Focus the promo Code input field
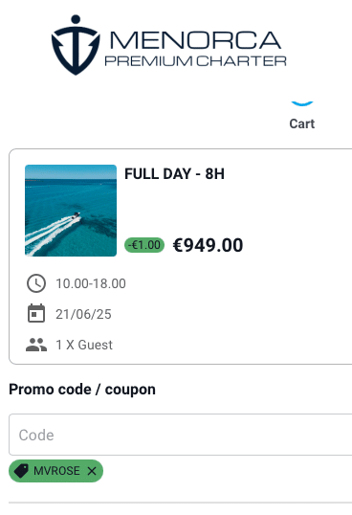This screenshot has height=515, width=352. click(181, 435)
